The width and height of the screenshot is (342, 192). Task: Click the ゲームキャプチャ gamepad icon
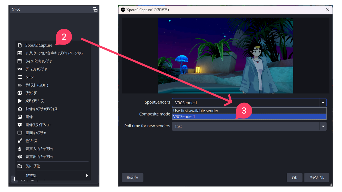click(20, 69)
